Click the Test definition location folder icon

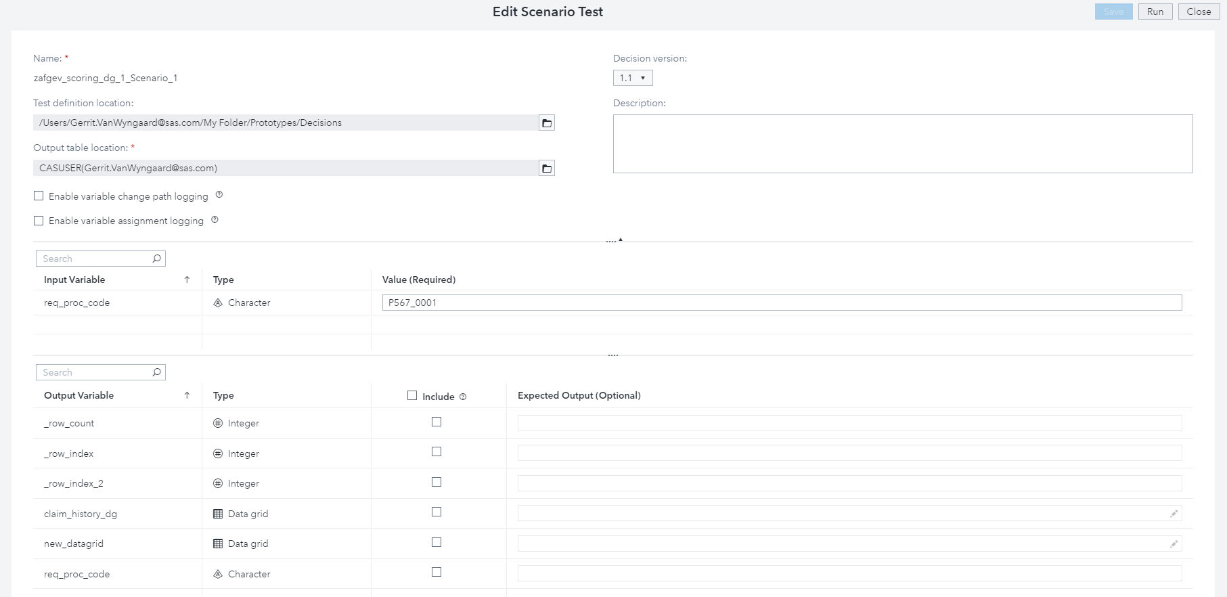(547, 123)
